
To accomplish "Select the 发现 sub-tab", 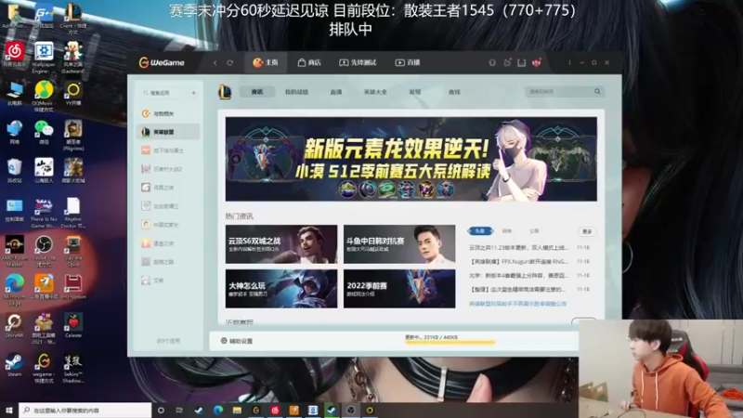I will (x=415, y=92).
